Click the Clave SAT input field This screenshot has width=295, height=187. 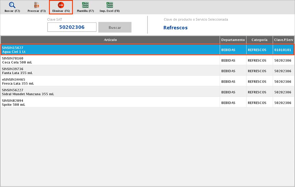click(x=72, y=27)
